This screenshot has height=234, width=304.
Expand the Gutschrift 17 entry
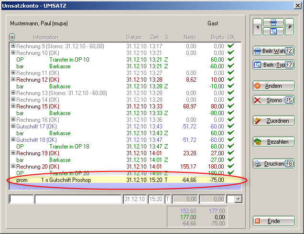click(13, 127)
